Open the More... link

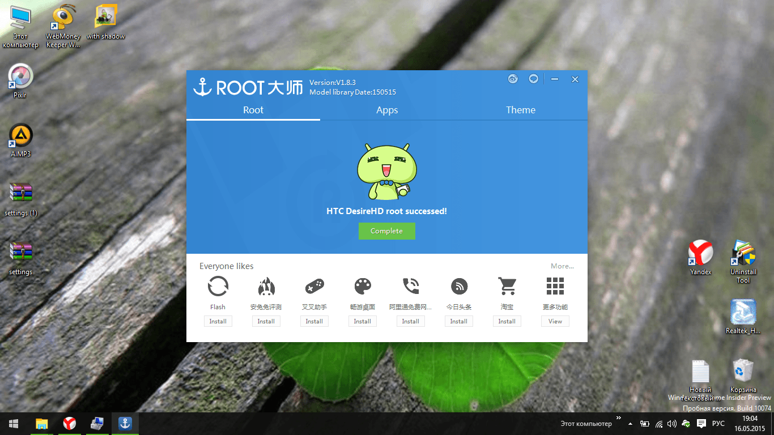coord(562,266)
